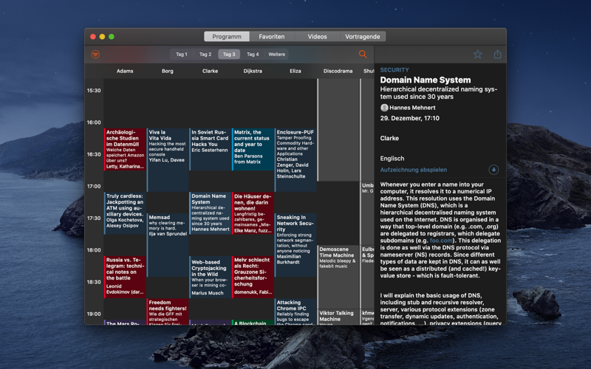591x369 pixels.
Task: Open the Videos tab
Action: [318, 36]
